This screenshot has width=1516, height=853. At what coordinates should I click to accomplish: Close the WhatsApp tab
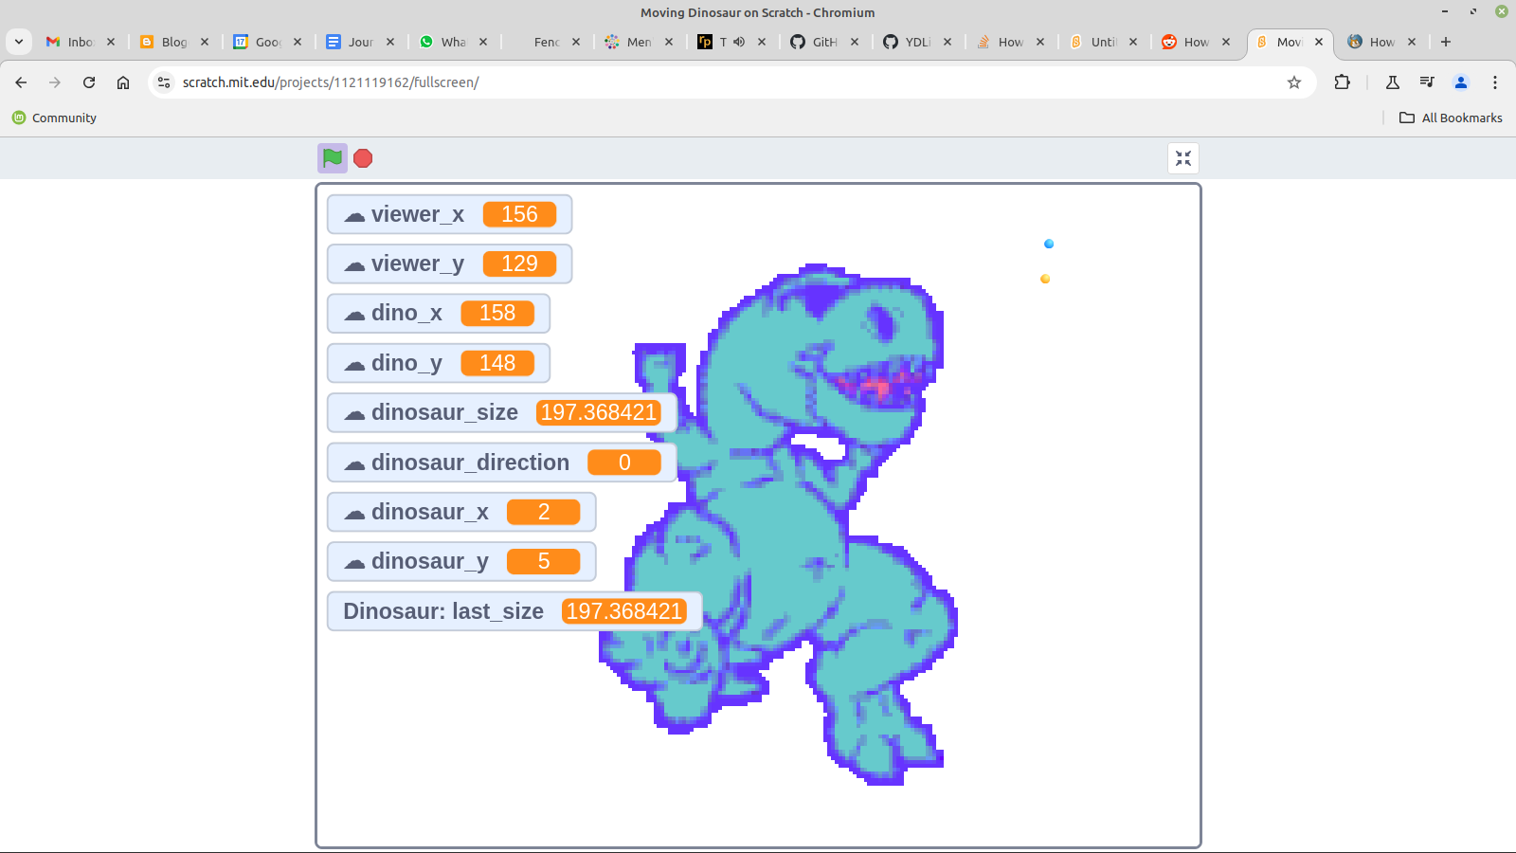(x=483, y=42)
